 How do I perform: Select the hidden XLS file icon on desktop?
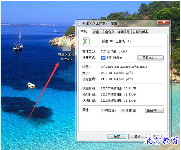[x=66, y=46]
